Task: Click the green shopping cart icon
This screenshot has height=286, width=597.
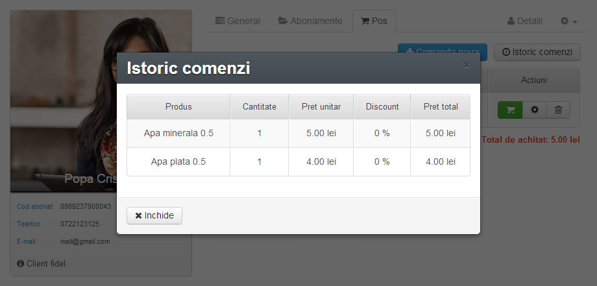Action: click(510, 110)
